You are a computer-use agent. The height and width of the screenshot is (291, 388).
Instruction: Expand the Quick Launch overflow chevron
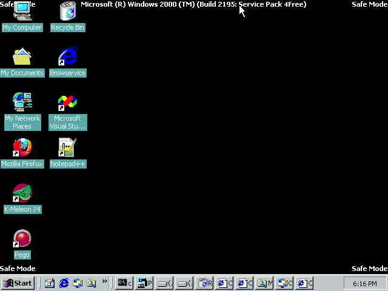pyautogui.click(x=105, y=281)
